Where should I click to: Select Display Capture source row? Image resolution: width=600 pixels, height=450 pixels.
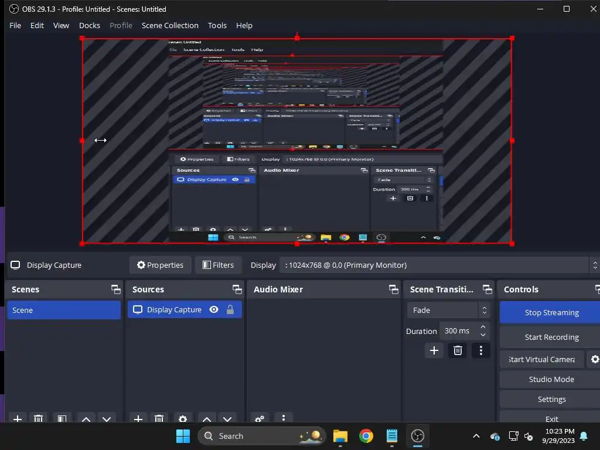pyautogui.click(x=185, y=309)
